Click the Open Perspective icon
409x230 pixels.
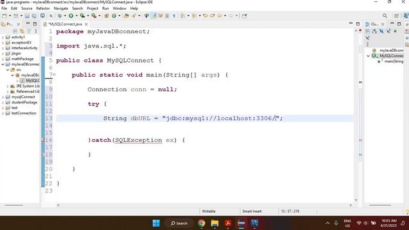point(396,16)
